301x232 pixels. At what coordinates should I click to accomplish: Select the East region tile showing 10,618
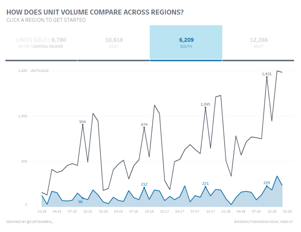(x=114, y=42)
